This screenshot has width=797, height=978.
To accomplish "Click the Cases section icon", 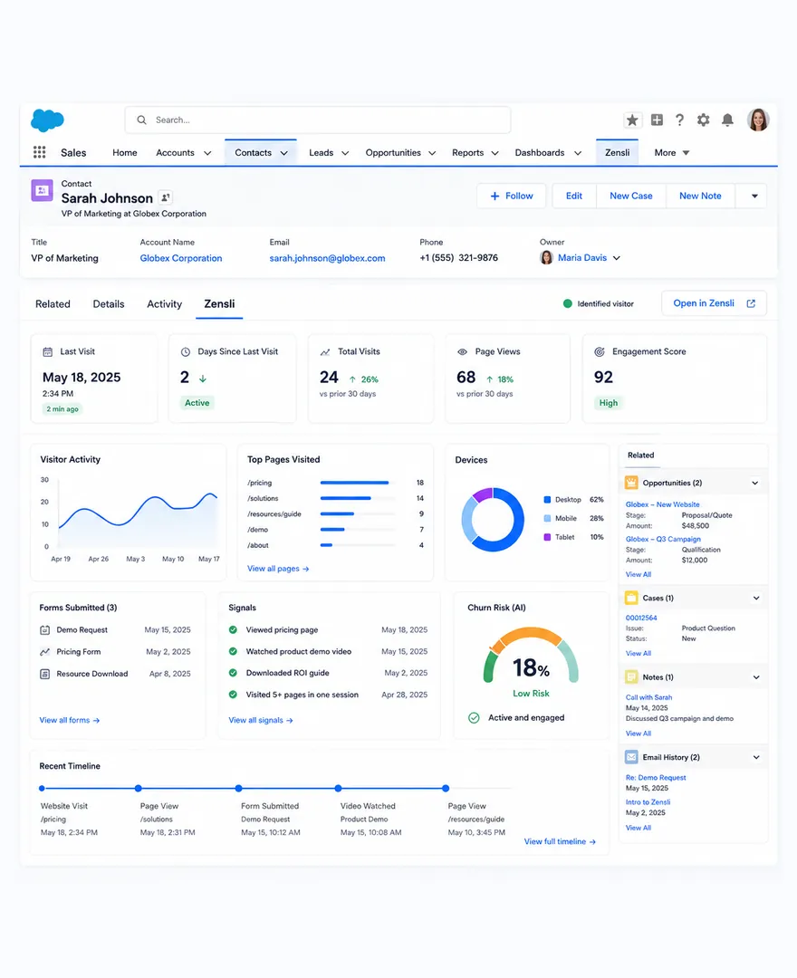I will (631, 598).
